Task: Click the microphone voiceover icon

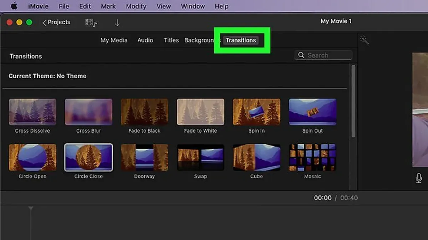Action: [419, 178]
